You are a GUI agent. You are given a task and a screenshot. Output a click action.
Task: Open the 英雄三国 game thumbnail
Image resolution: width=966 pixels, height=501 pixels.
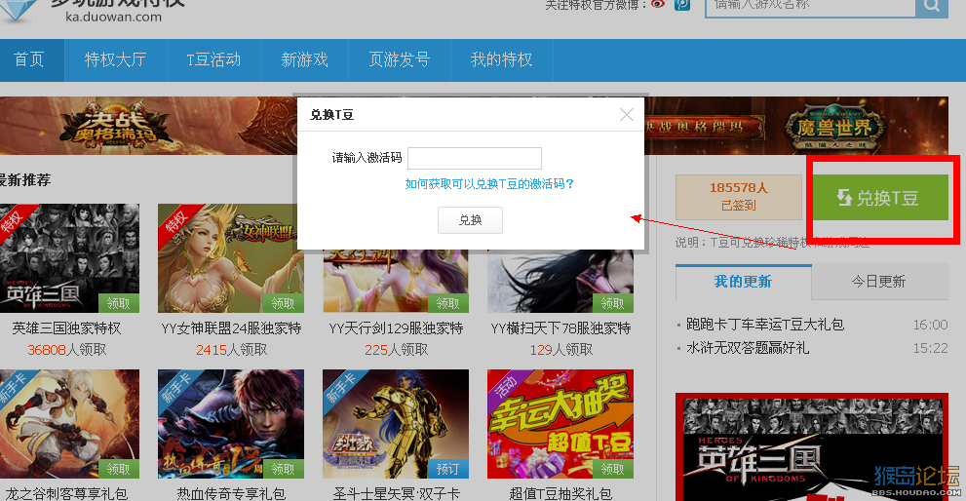[x=69, y=258]
